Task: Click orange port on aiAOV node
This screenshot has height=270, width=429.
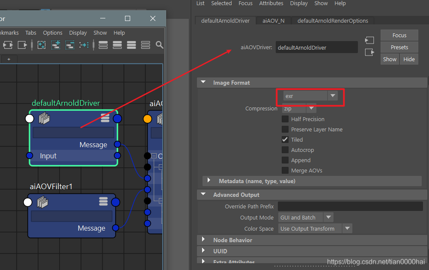Action: tap(147, 119)
